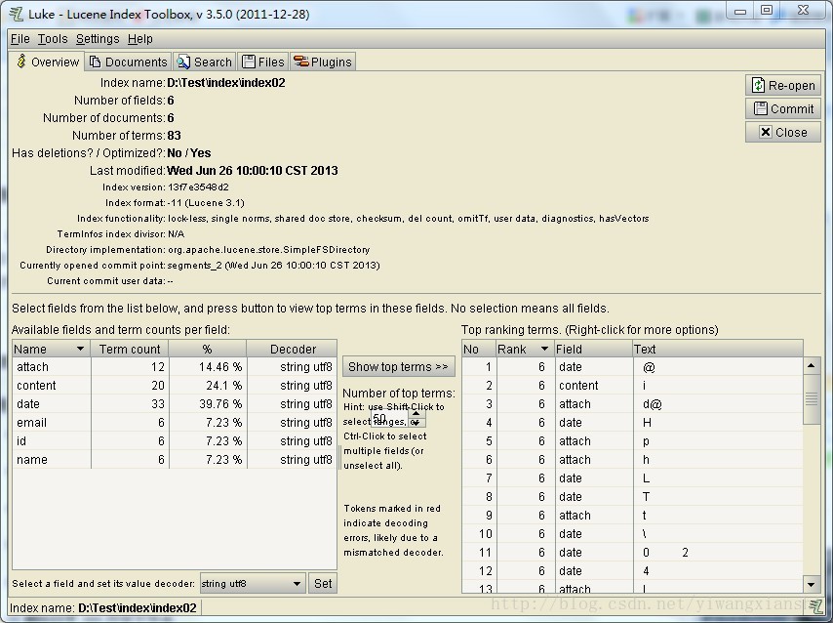Open the Tools menu

pos(53,39)
